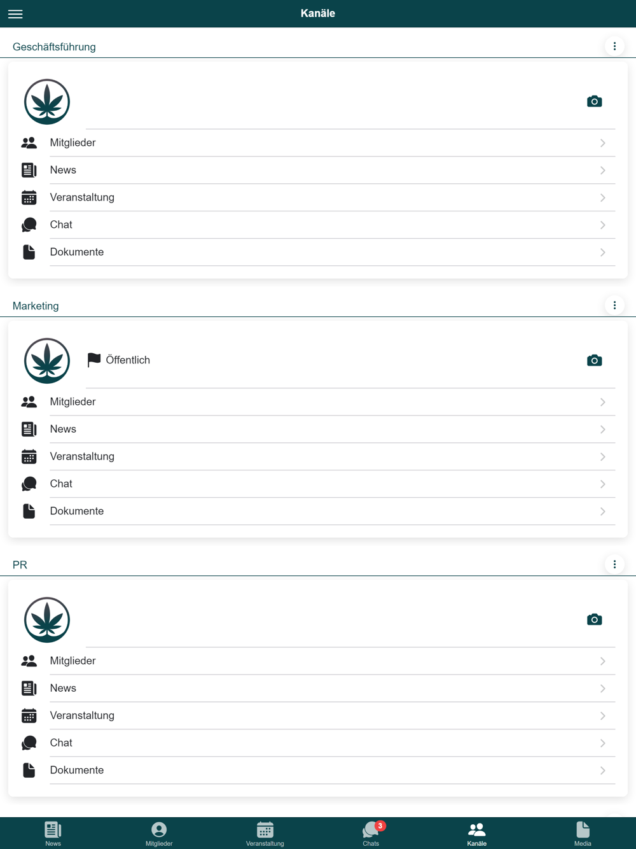Viewport: 636px width, 849px height.
Task: Open three-dot options for Marketing
Action: (x=614, y=305)
